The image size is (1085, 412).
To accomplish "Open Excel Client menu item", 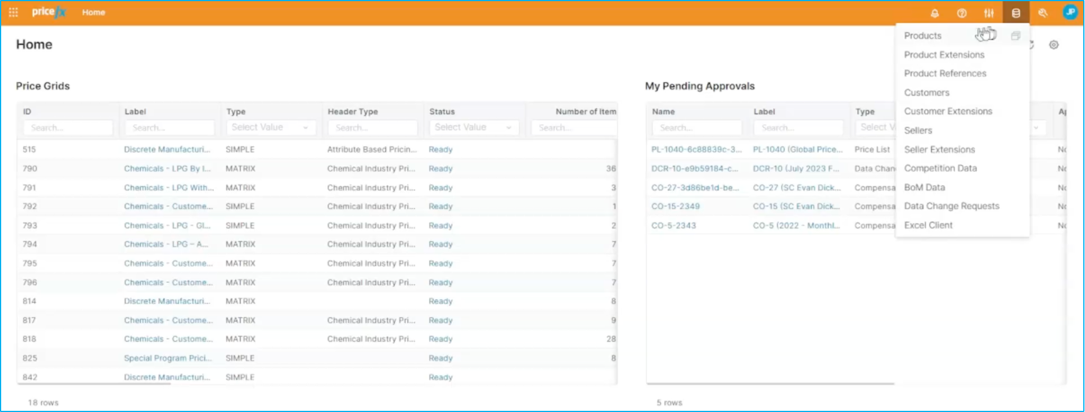I will tap(928, 225).
